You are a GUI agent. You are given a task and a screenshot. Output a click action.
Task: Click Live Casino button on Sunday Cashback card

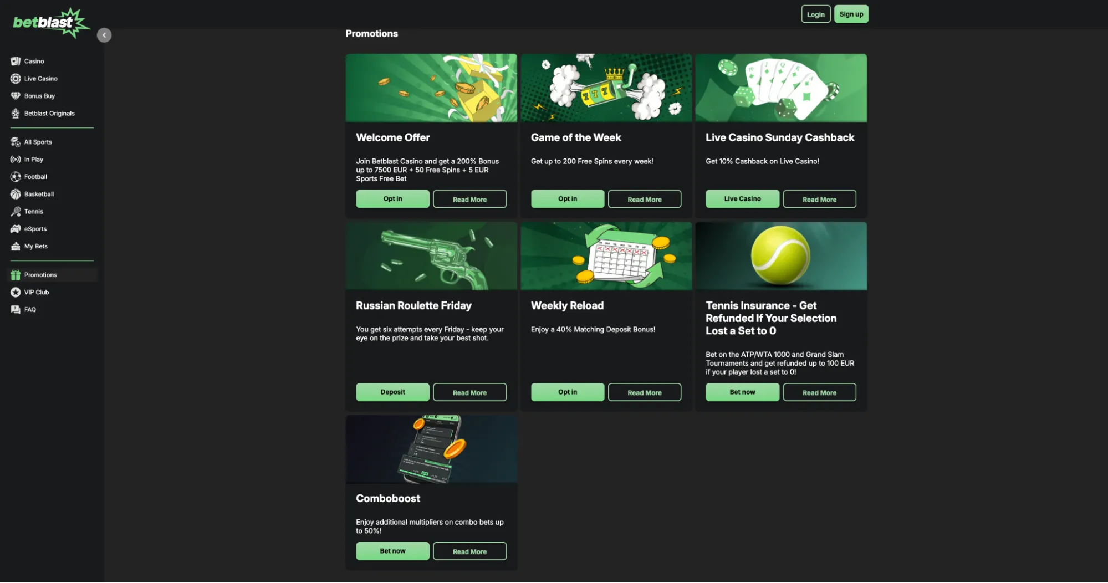tap(742, 199)
